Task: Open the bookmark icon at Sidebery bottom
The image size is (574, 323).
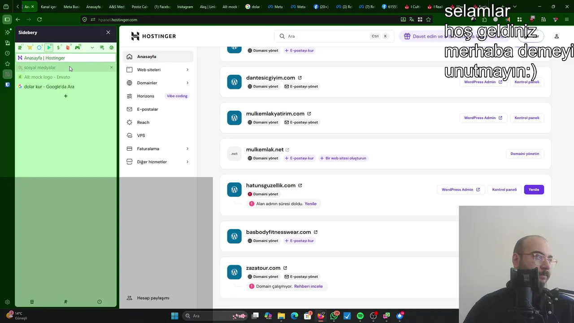Action: [65, 302]
